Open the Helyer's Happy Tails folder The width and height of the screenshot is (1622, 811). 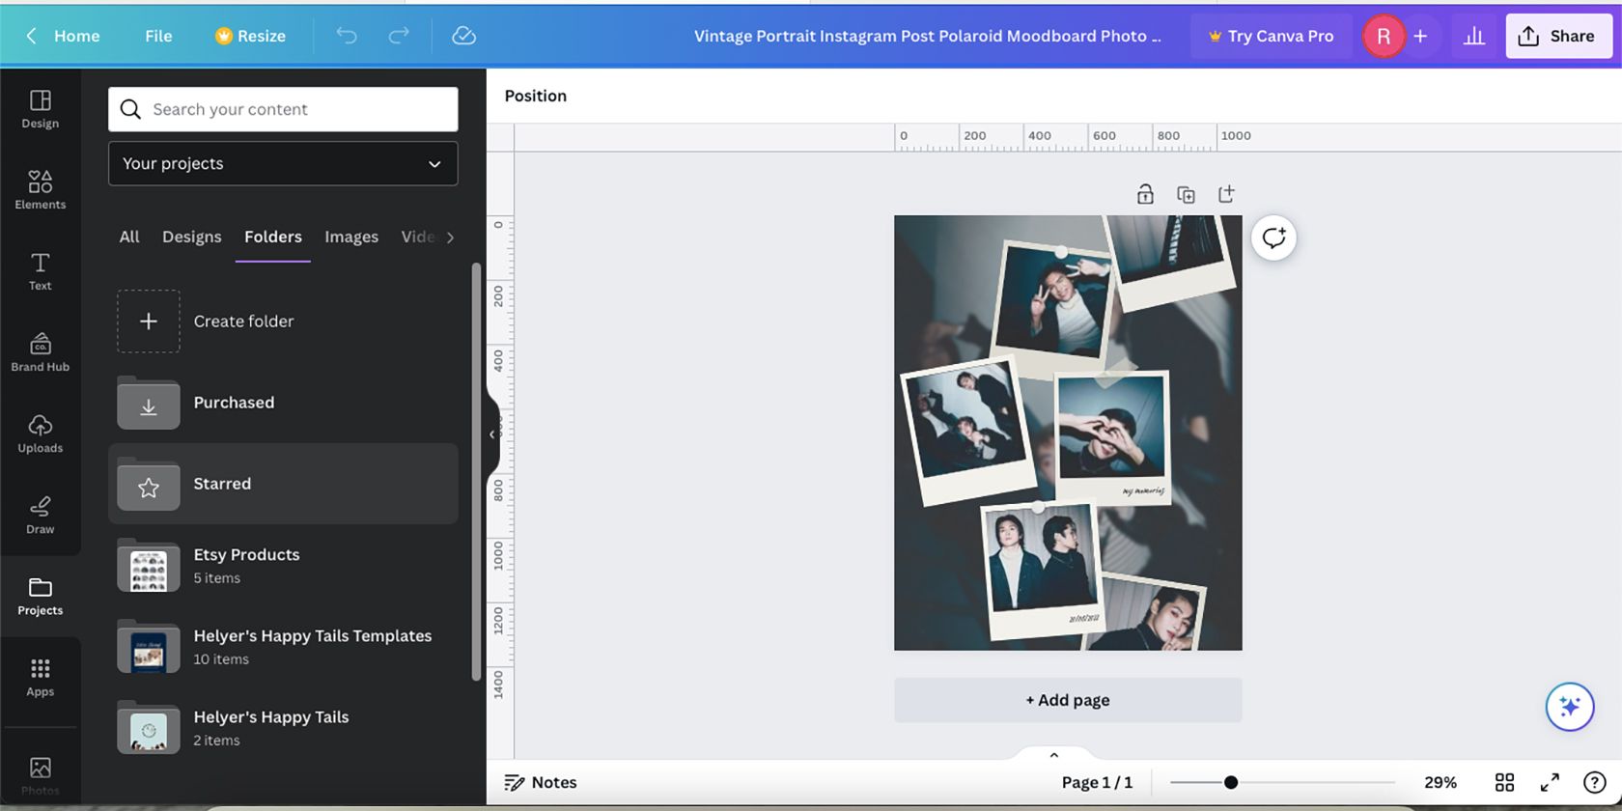click(x=283, y=728)
